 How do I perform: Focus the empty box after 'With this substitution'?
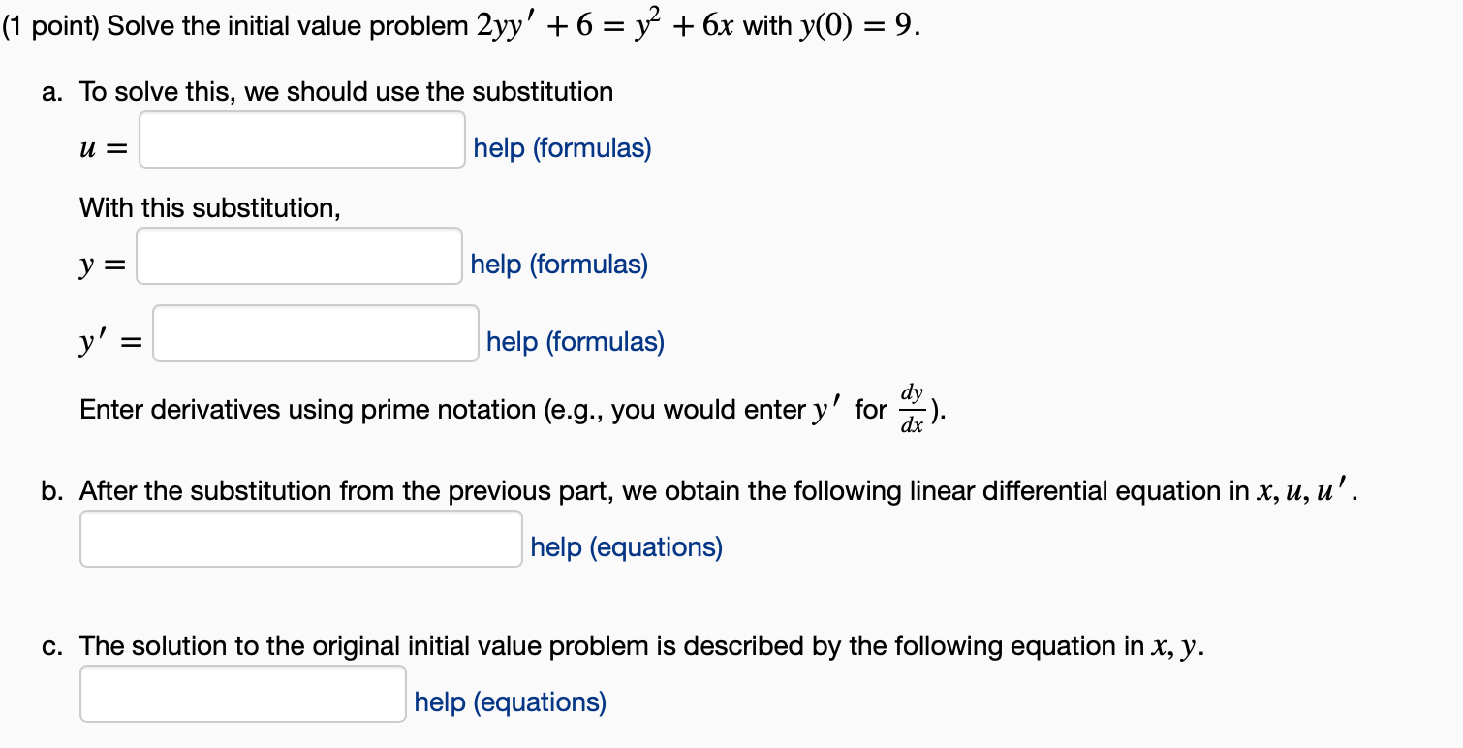[297, 257]
